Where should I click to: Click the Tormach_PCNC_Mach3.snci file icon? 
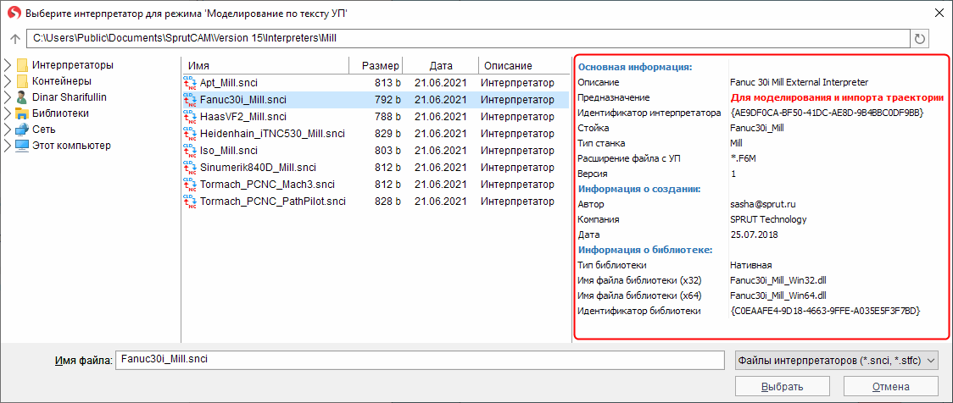click(x=190, y=185)
